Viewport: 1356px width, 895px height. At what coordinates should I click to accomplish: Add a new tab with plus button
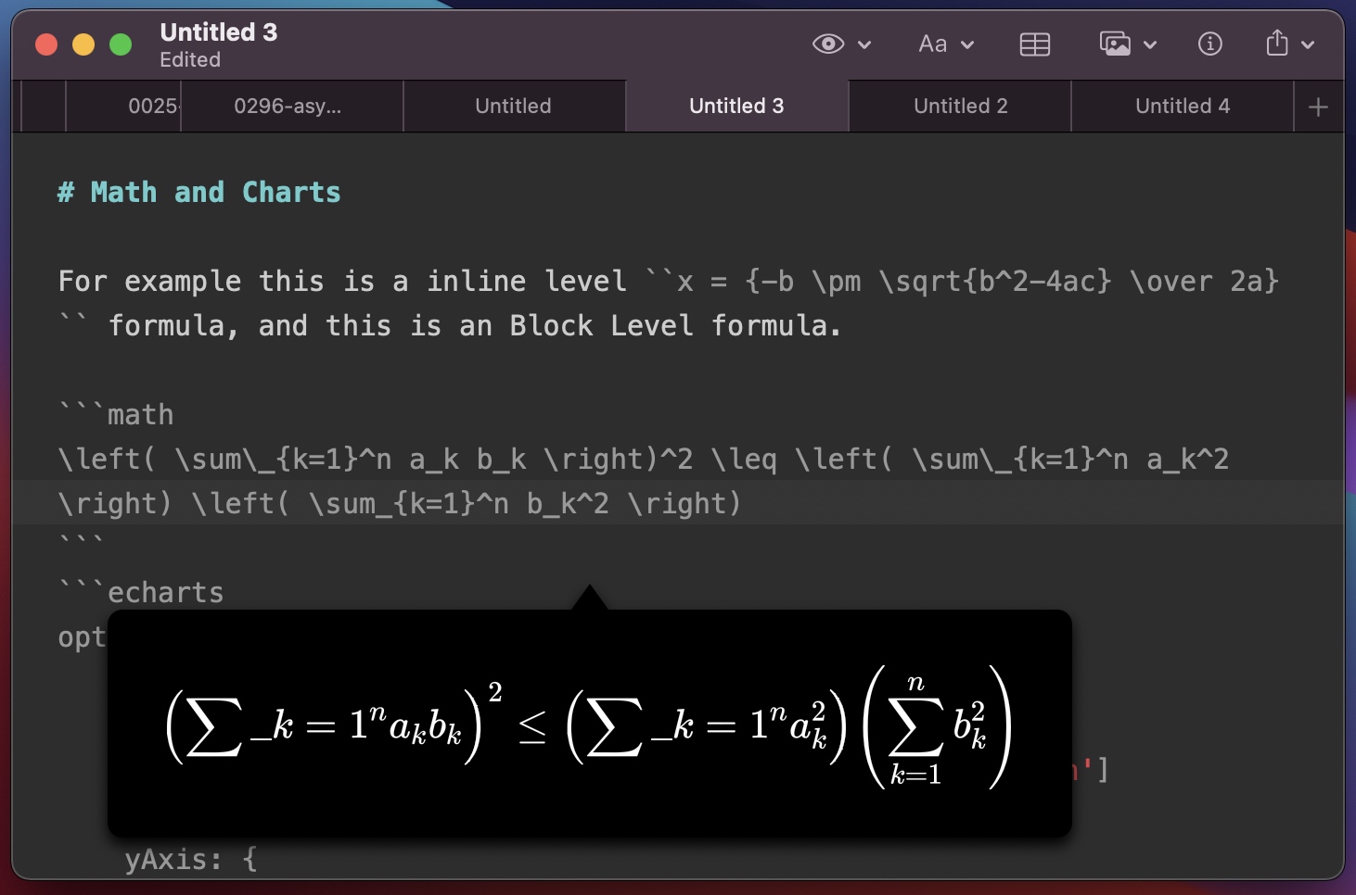1318,107
